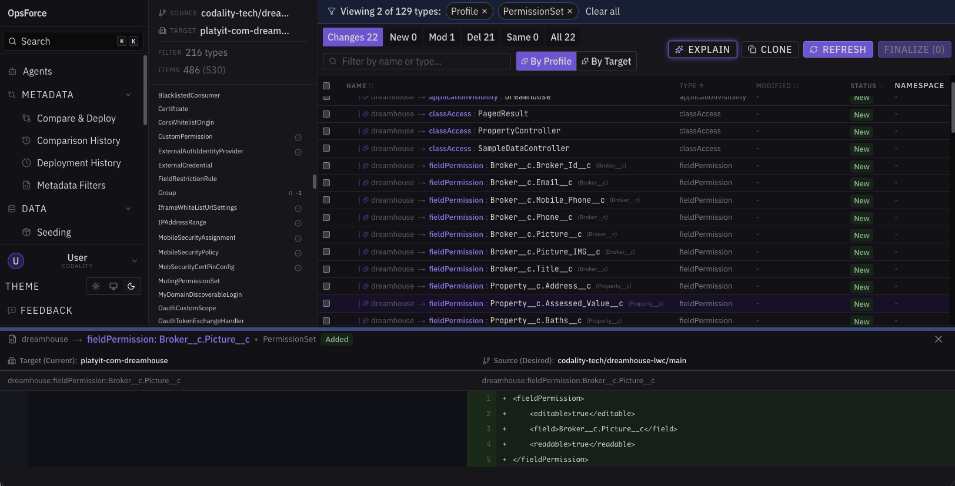Group results By Profile
This screenshot has width=955, height=486.
(546, 61)
